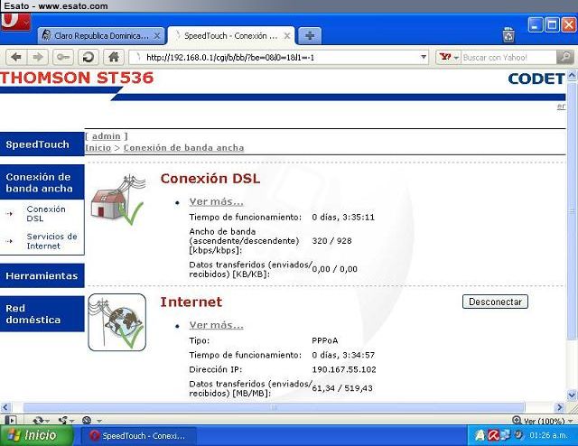Reload the current page
This screenshot has width=578, height=446.
pyautogui.click(x=89, y=57)
